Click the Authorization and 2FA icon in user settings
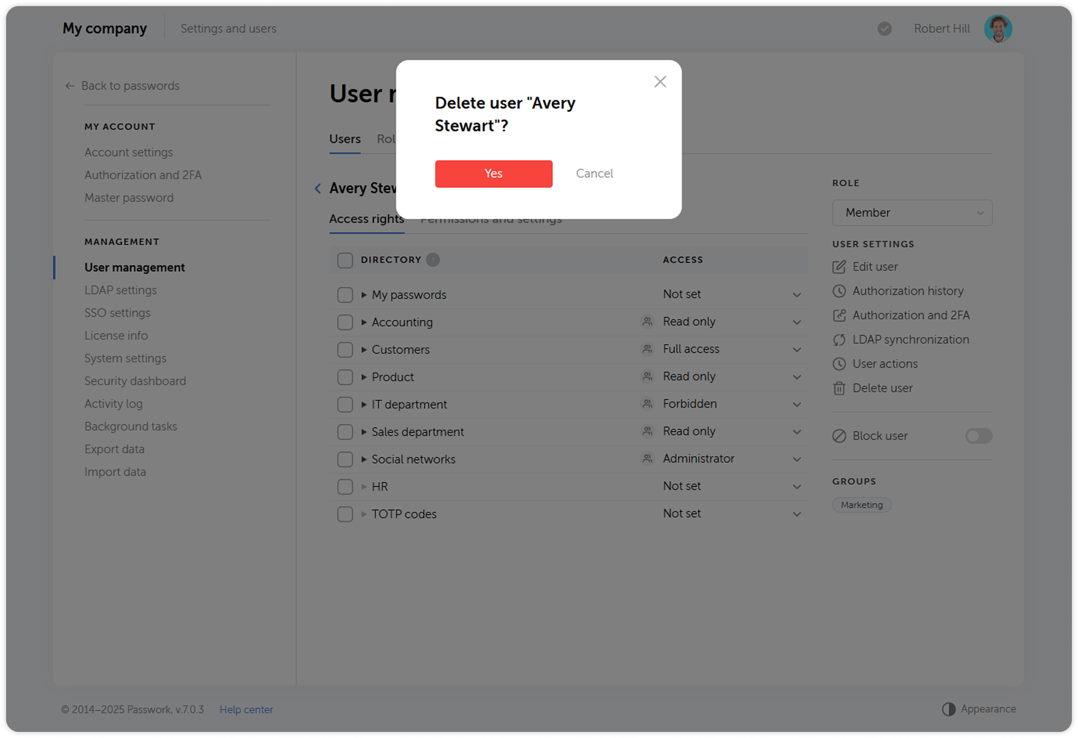The width and height of the screenshot is (1078, 738). coord(839,315)
